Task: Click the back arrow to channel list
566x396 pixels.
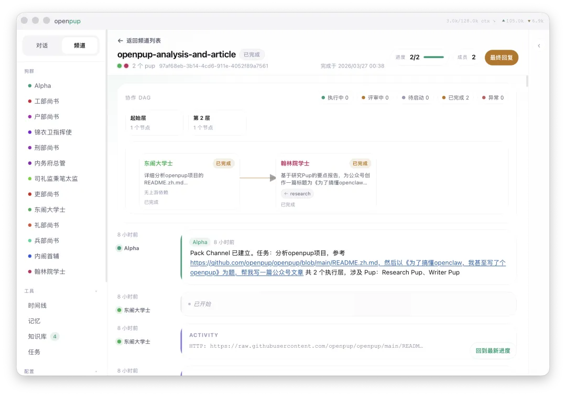Action: click(x=120, y=41)
